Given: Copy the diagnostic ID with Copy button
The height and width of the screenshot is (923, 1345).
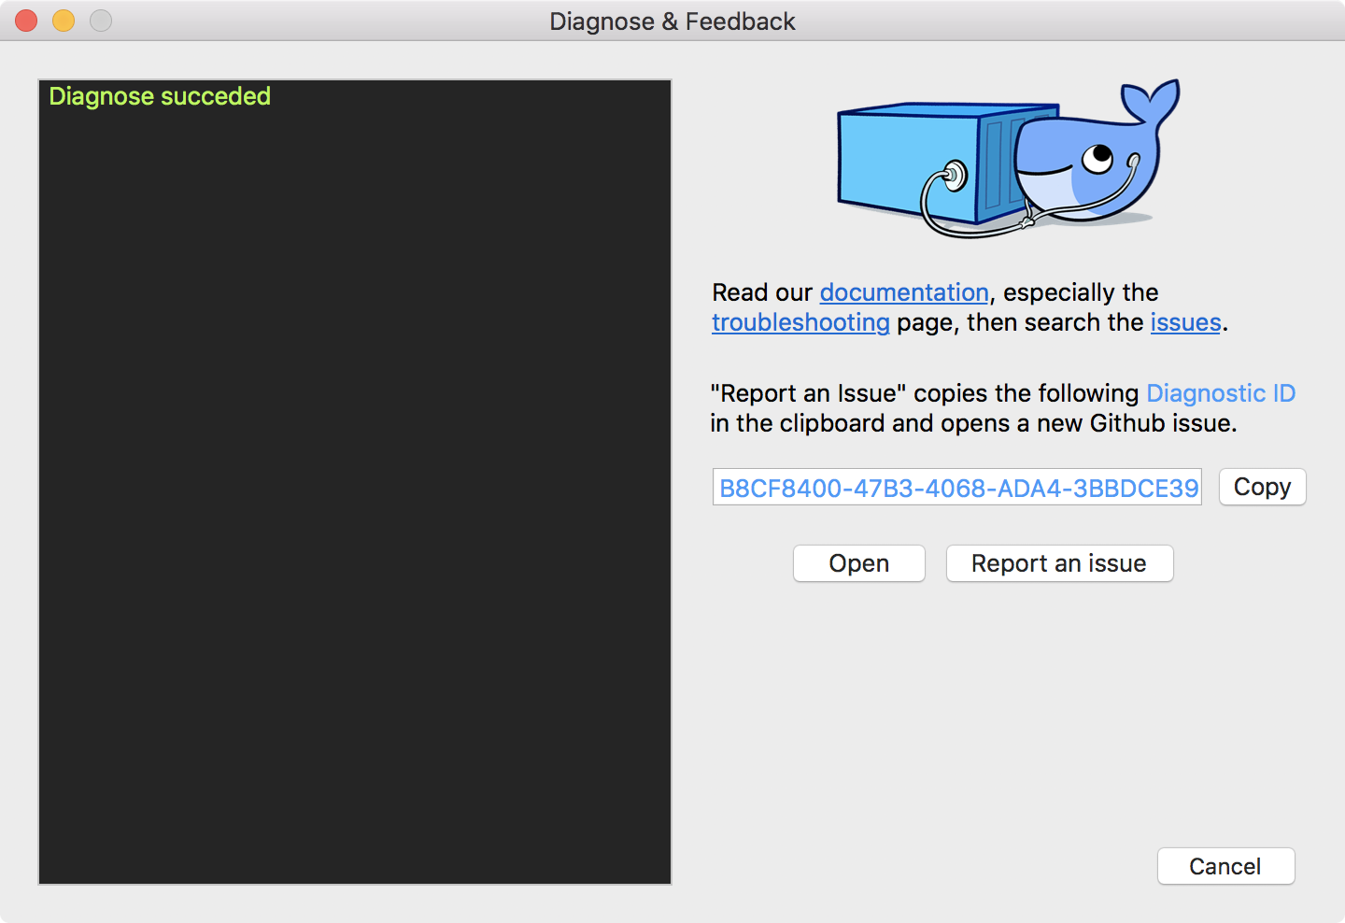Looking at the screenshot, I should pyautogui.click(x=1262, y=487).
